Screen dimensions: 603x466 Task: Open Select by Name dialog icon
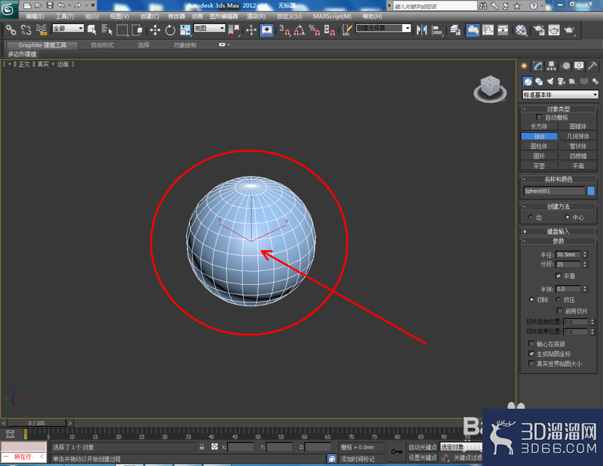[x=107, y=30]
